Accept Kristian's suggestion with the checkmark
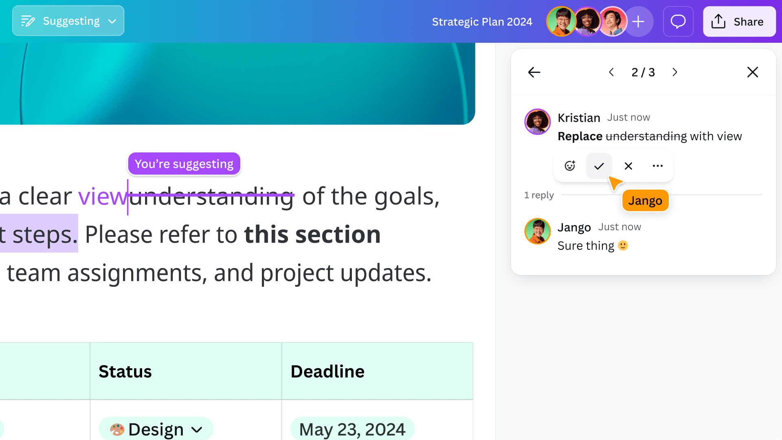 [599, 166]
